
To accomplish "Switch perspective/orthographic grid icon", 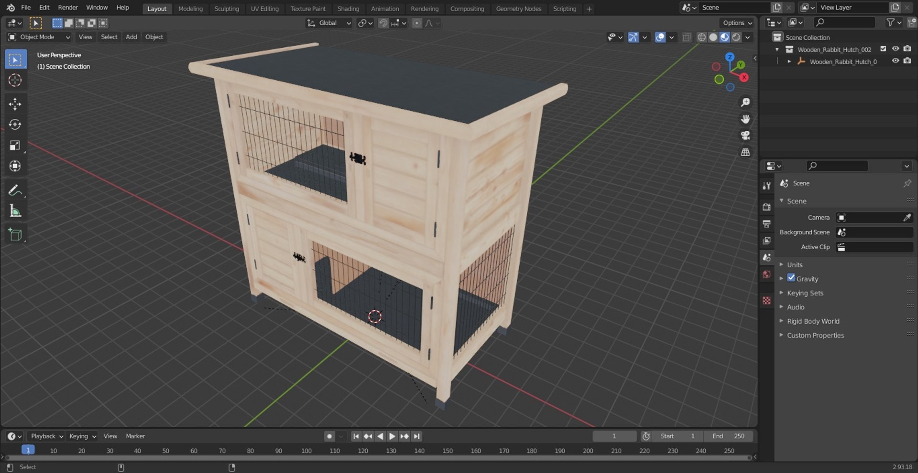I will click(745, 152).
